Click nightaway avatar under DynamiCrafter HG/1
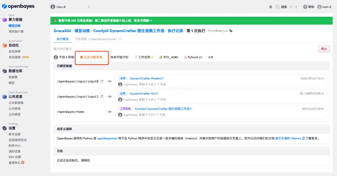The image size is (337, 176). 120,100
